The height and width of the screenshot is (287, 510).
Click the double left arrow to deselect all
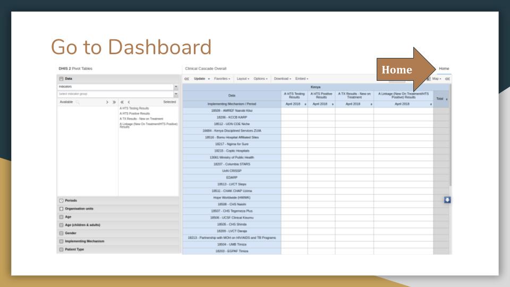pyautogui.click(x=122, y=102)
